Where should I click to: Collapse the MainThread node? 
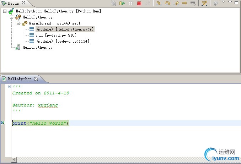[18, 23]
